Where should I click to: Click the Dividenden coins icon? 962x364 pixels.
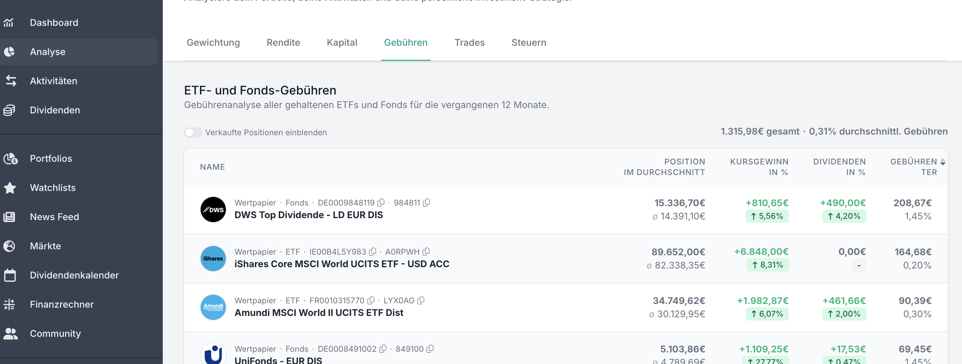tap(9, 110)
